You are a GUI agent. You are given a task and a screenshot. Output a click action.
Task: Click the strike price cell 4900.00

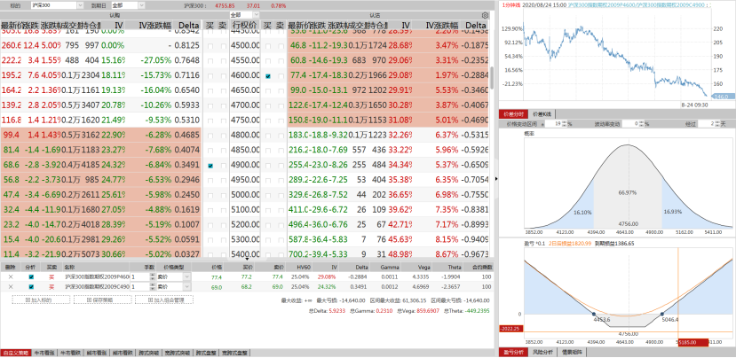click(244, 166)
